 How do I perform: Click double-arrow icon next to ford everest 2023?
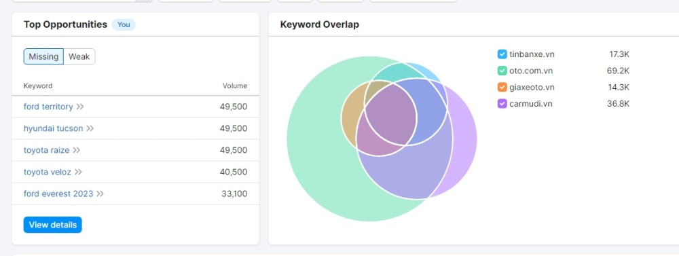[x=100, y=194]
